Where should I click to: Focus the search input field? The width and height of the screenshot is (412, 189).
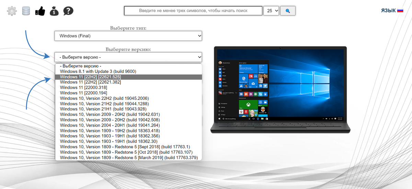tap(193, 11)
